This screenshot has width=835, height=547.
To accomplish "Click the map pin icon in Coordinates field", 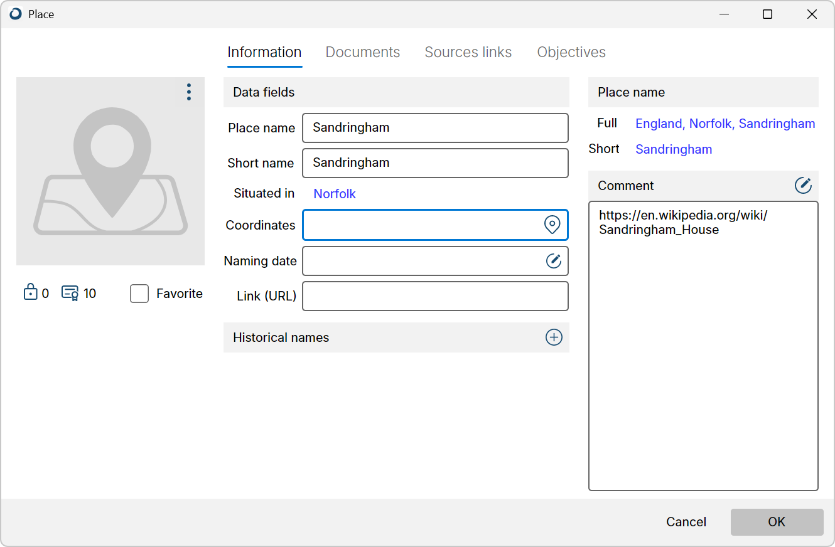I will [552, 225].
